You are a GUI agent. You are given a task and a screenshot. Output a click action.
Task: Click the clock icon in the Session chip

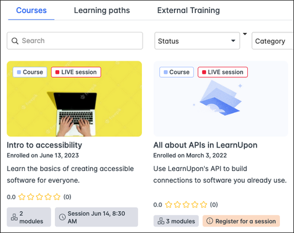tap(62, 217)
